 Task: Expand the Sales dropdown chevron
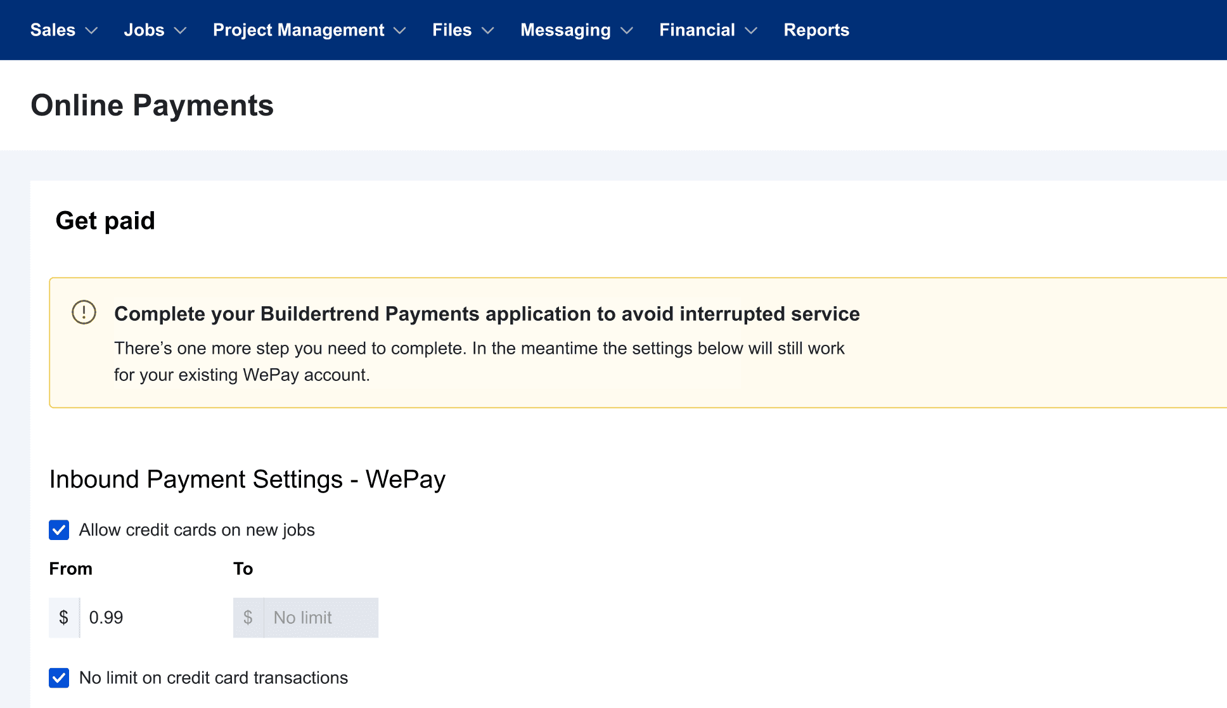click(91, 30)
